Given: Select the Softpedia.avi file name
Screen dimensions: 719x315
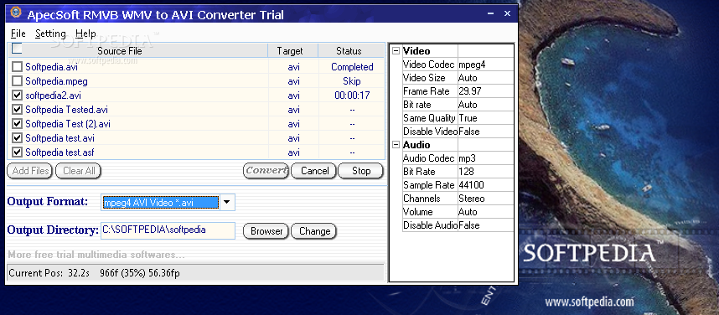Looking at the screenshot, I should pyautogui.click(x=51, y=67).
